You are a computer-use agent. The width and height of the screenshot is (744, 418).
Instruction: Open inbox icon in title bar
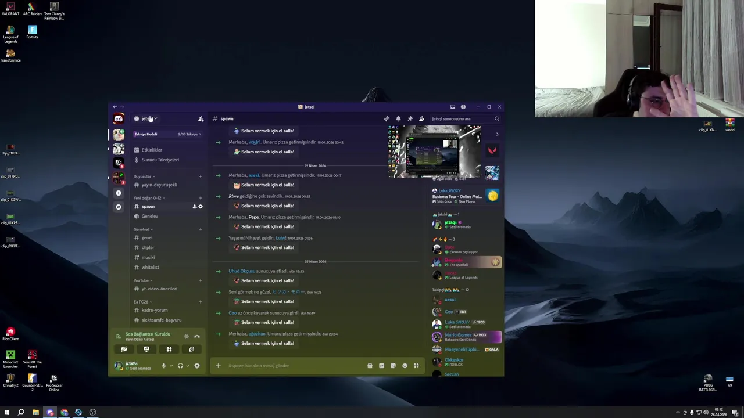(x=453, y=107)
